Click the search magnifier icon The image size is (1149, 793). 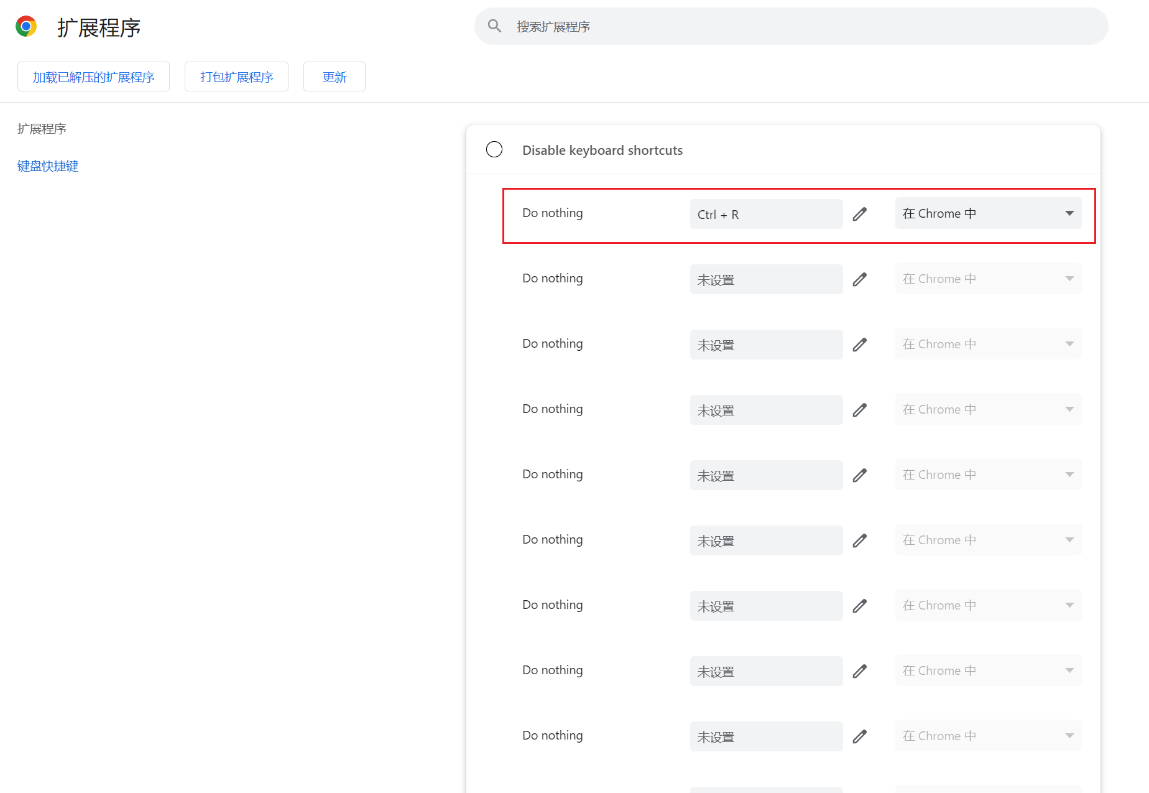point(494,26)
